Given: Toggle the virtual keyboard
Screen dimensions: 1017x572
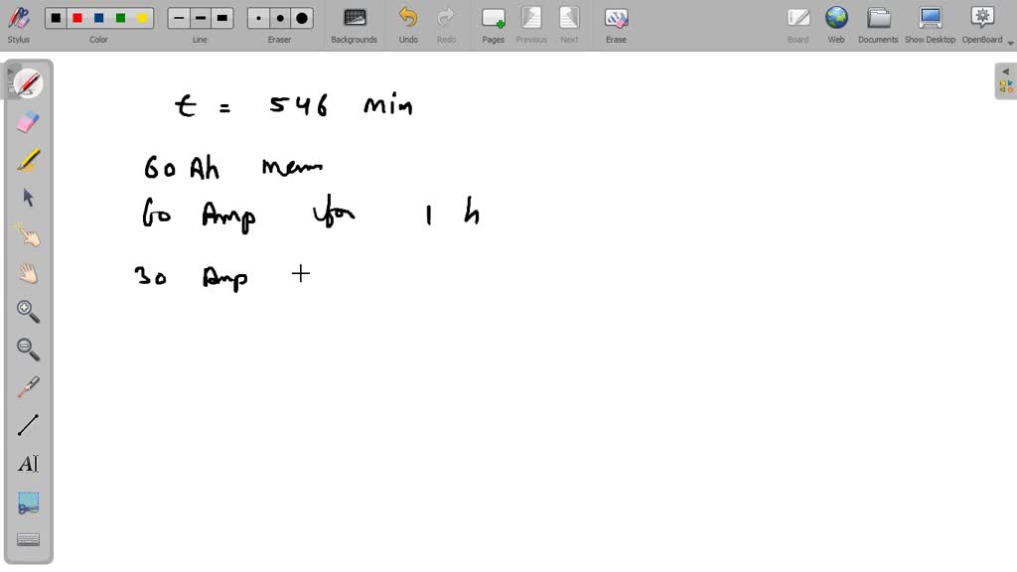Looking at the screenshot, I should [28, 538].
